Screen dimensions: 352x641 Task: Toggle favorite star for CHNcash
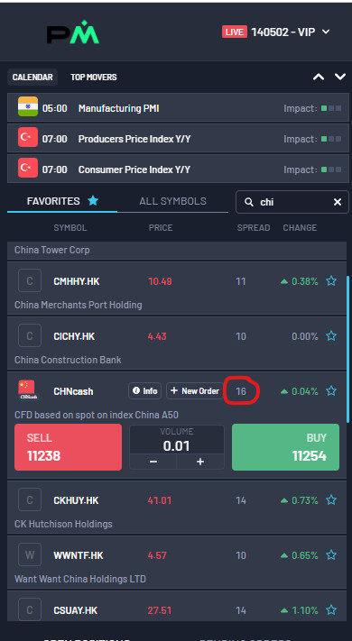coord(331,391)
